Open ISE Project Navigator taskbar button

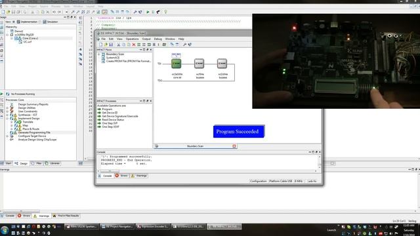[117, 227]
